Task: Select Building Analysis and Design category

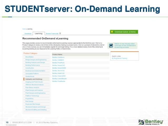Action: pyautogui.click(x=35, y=62)
